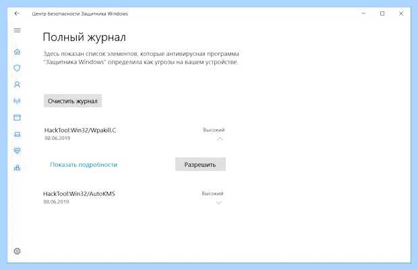Select HackTool:Win32/AutoKMS threat name
The width and height of the screenshot is (418, 270).
pyautogui.click(x=79, y=194)
